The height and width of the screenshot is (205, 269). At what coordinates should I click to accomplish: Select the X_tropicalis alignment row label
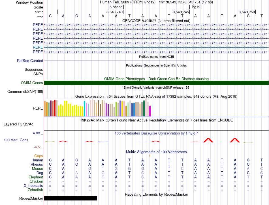[33, 186]
